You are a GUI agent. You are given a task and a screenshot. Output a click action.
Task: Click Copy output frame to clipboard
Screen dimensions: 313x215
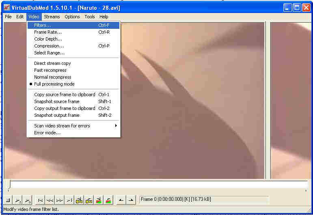(x=73, y=108)
